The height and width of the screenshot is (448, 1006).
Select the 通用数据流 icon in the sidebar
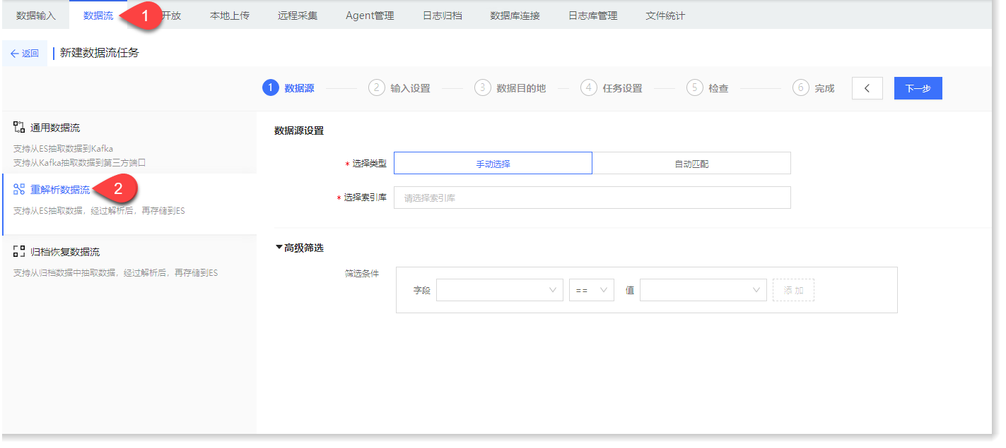19,128
